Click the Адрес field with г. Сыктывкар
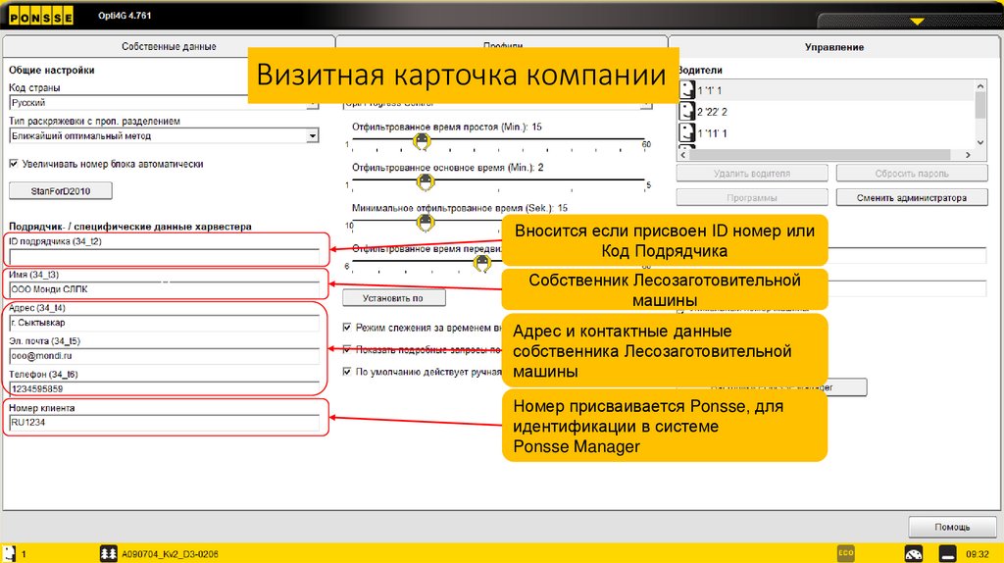The width and height of the screenshot is (1004, 563). (x=165, y=323)
